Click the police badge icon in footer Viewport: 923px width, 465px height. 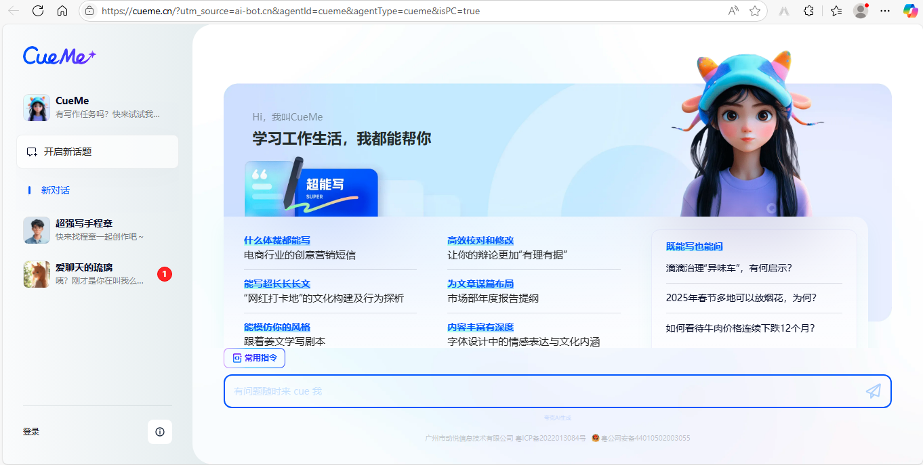[596, 438]
